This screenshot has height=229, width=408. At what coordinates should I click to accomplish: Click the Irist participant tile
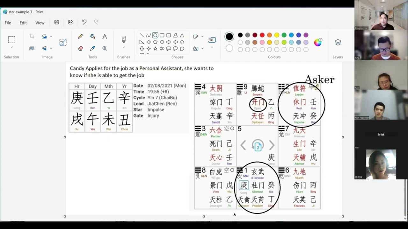coord(381,135)
